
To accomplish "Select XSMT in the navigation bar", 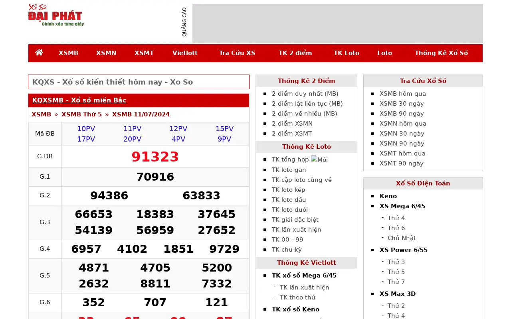I will tap(144, 53).
